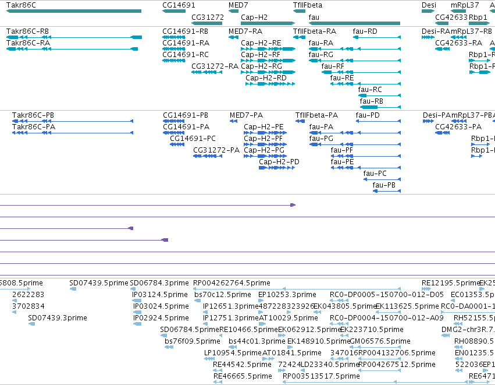The width and height of the screenshot is (495, 385).
Task: Click the Takr86C gene label
Action: (21, 5)
